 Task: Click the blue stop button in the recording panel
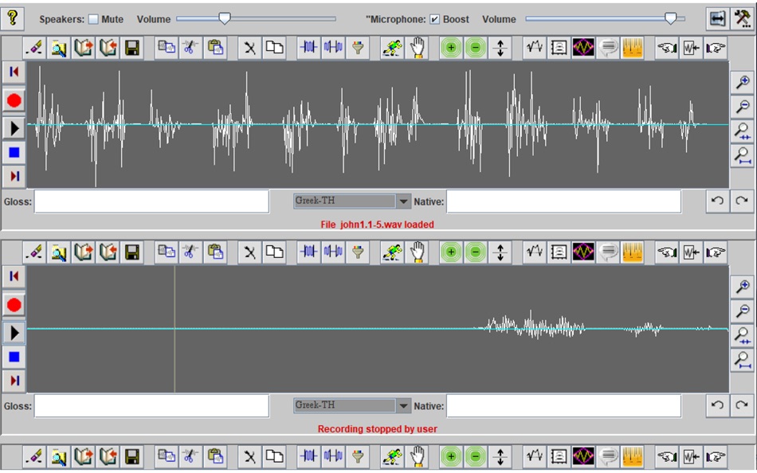(x=14, y=358)
